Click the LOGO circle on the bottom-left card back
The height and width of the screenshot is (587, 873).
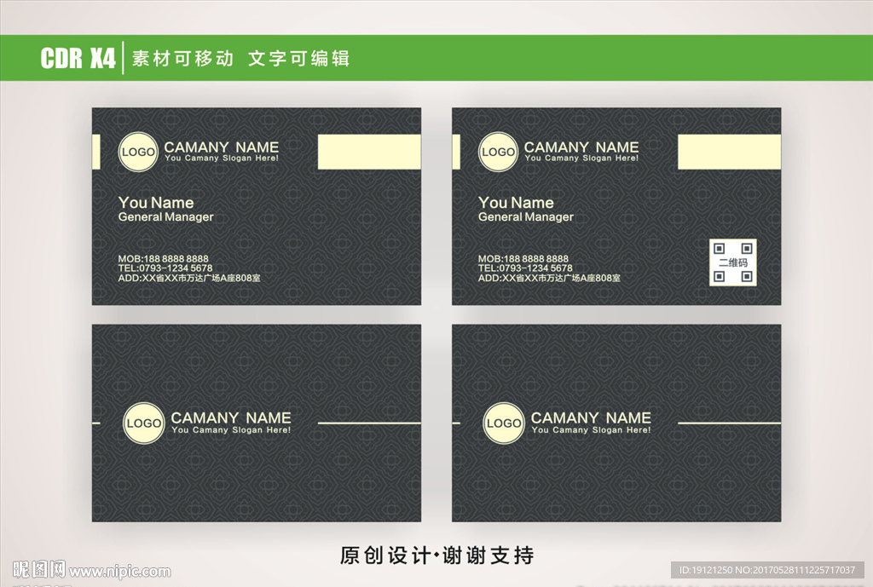coord(143,423)
